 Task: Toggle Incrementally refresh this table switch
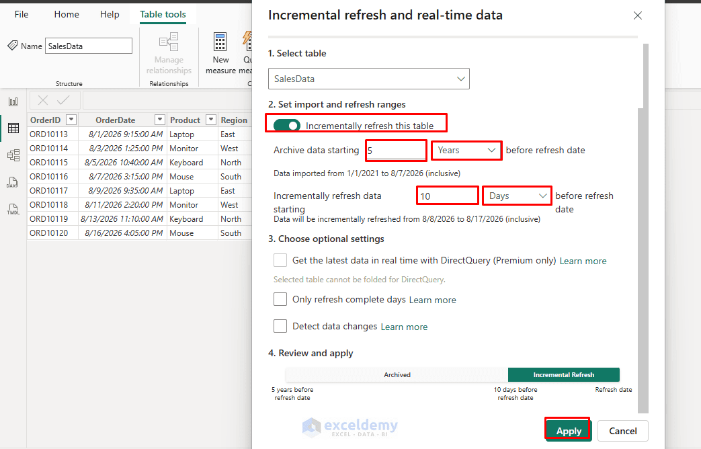(x=286, y=126)
